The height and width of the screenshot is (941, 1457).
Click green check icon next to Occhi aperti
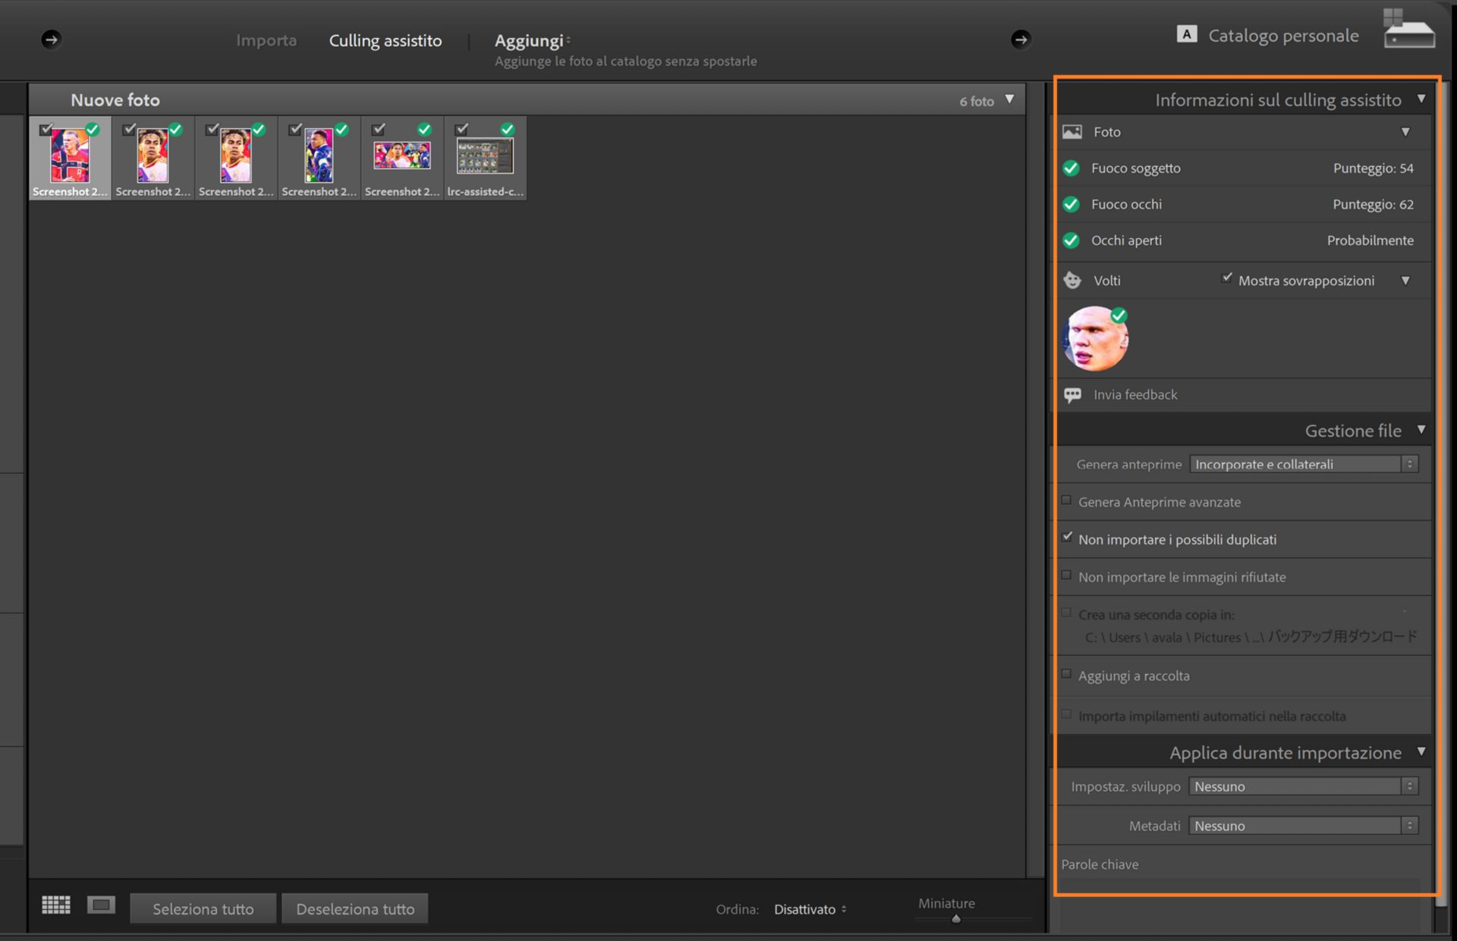[1072, 241]
